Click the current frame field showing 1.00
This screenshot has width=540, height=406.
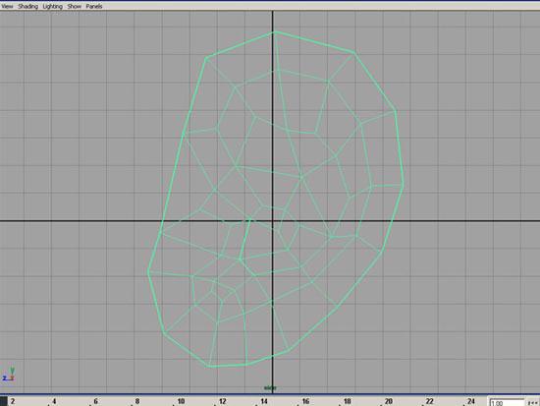pos(507,402)
